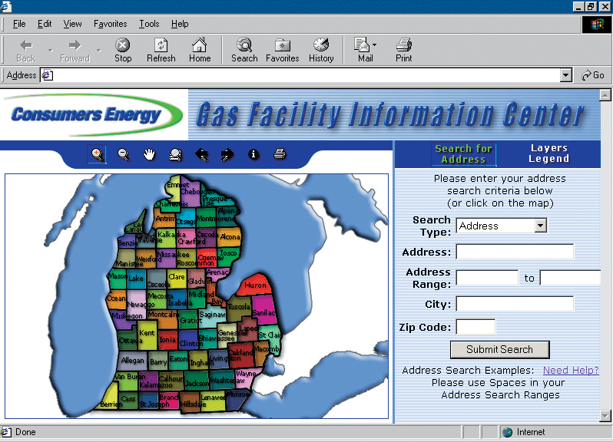Click the Zip Code input field
The image size is (613, 442).
click(x=475, y=326)
